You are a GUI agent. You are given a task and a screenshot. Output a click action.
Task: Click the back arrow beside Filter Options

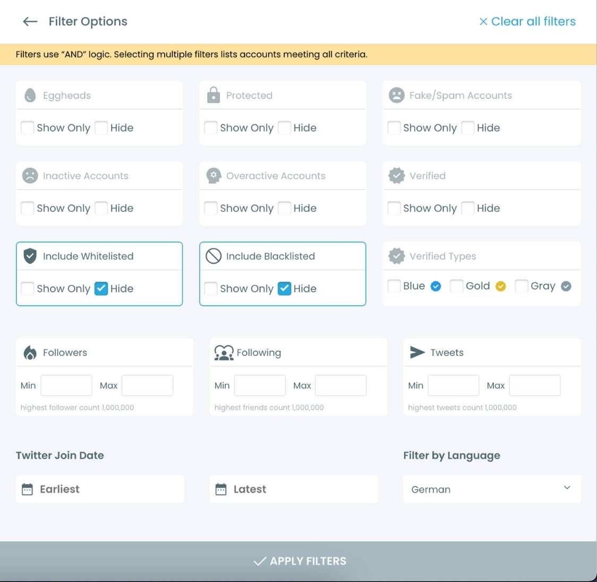[x=30, y=21]
